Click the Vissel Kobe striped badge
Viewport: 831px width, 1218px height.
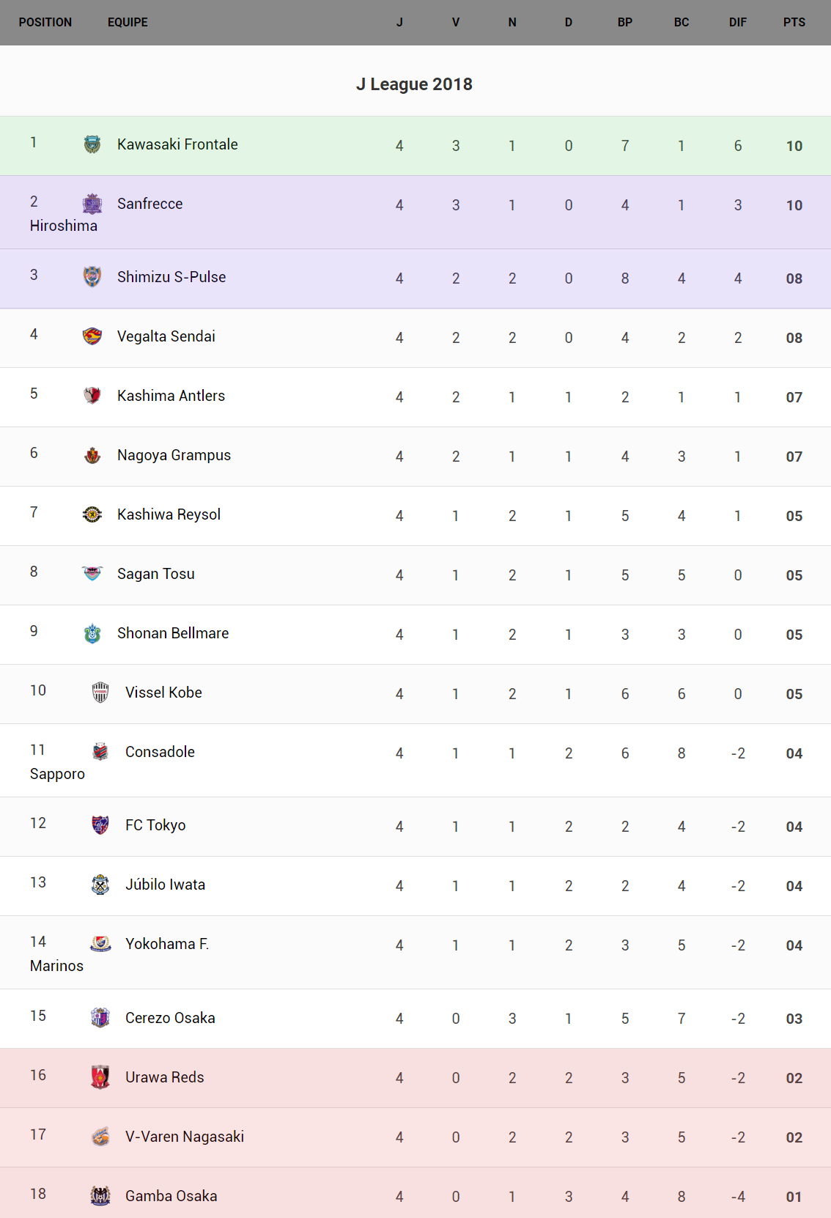tap(100, 693)
